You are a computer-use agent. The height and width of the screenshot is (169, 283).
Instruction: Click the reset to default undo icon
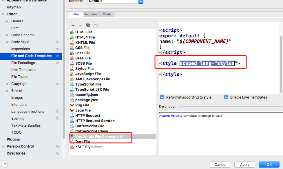[96, 26]
